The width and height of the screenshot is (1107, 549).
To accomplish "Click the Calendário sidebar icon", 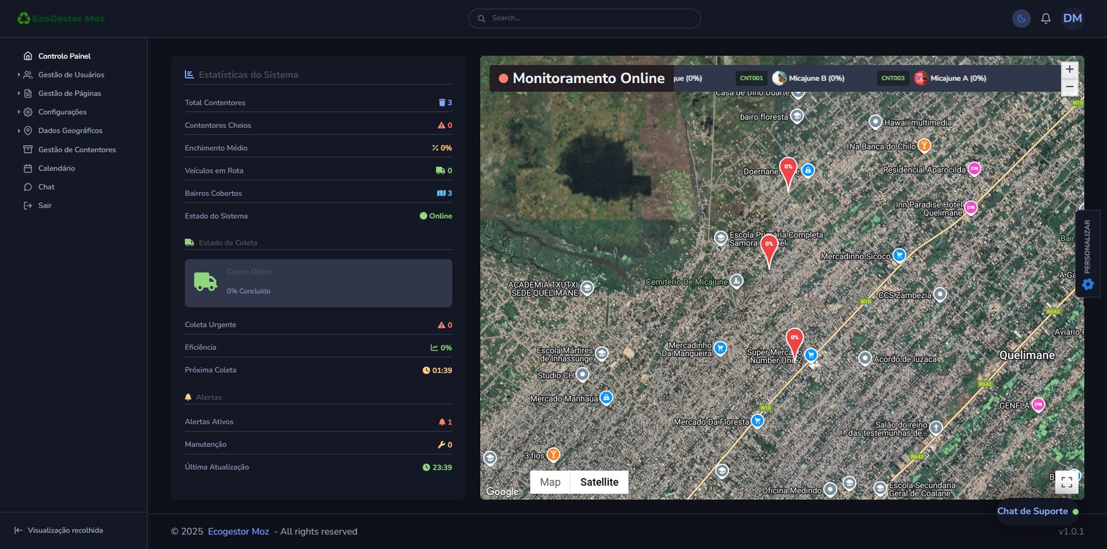I will [x=28, y=168].
